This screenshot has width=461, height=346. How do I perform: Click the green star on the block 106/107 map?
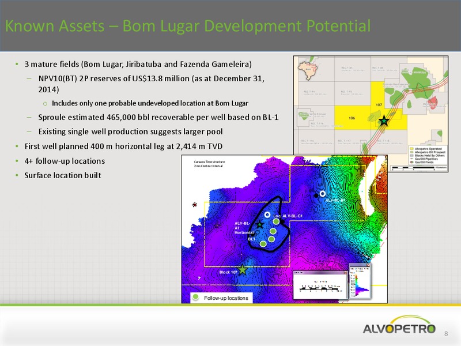point(383,121)
